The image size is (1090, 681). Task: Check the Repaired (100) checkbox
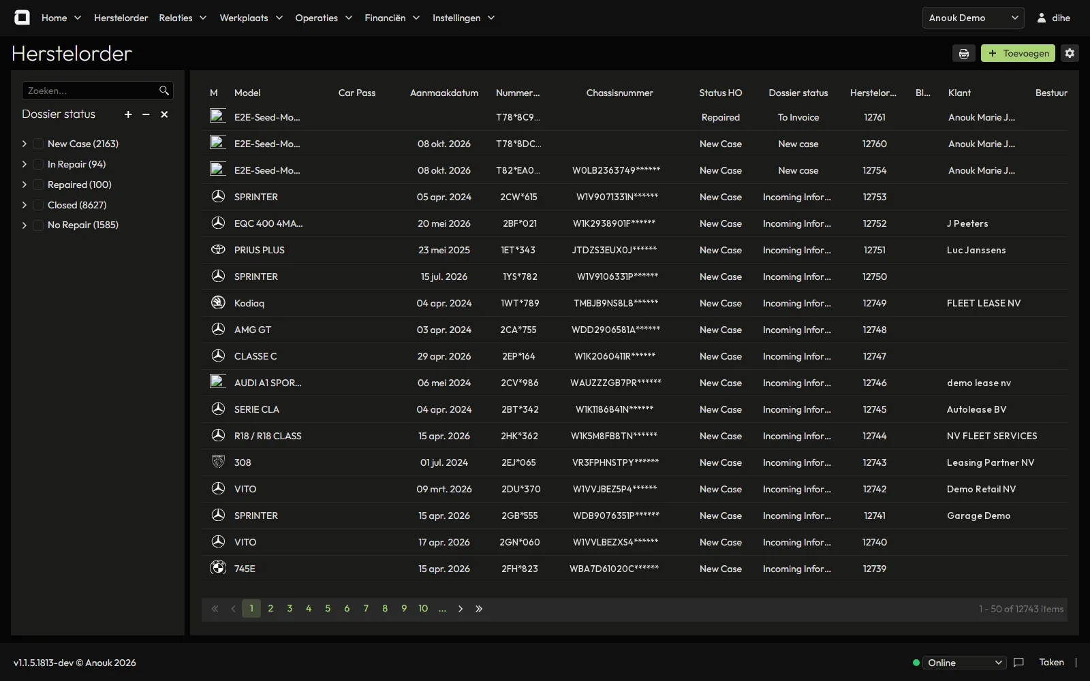38,185
